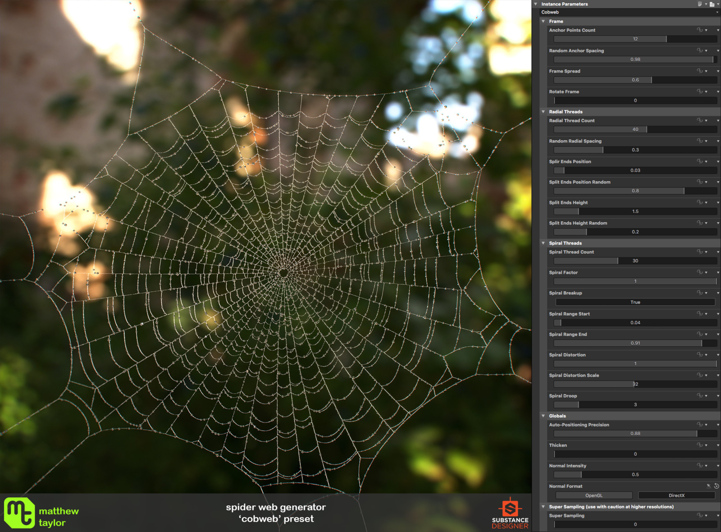This screenshot has width=721, height=532.
Task: Collapse the Frame parameter group
Action: click(x=543, y=21)
